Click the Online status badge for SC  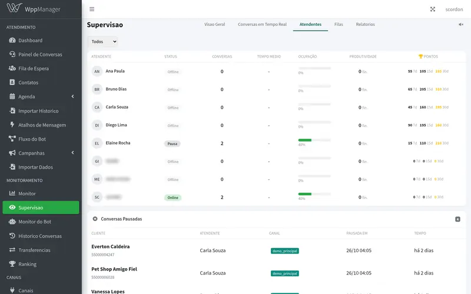173,198
